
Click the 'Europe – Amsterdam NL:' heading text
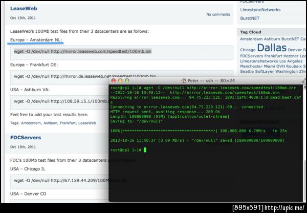[x=36, y=40]
